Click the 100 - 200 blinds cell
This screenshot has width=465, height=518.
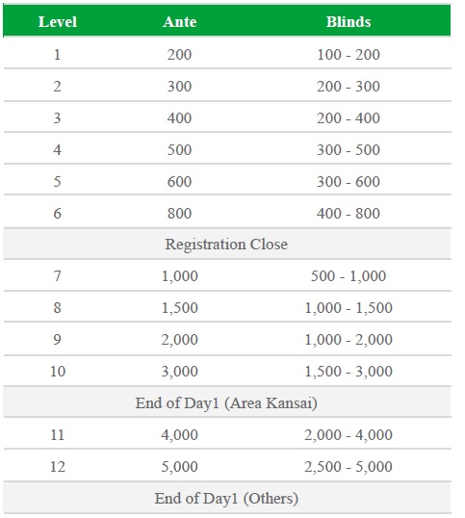(x=349, y=55)
